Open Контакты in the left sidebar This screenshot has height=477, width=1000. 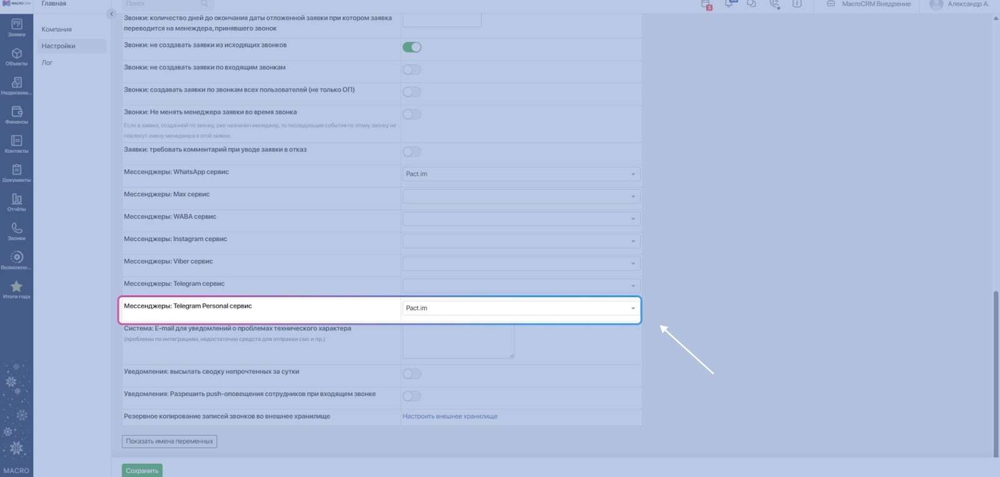(x=16, y=144)
